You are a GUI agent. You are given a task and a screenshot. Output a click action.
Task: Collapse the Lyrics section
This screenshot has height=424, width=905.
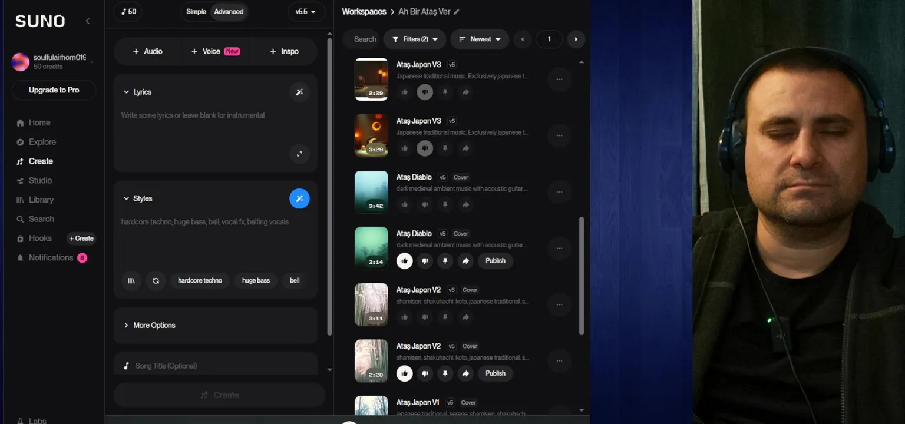coord(137,92)
